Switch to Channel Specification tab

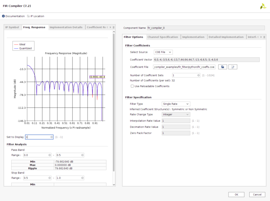[162, 37]
